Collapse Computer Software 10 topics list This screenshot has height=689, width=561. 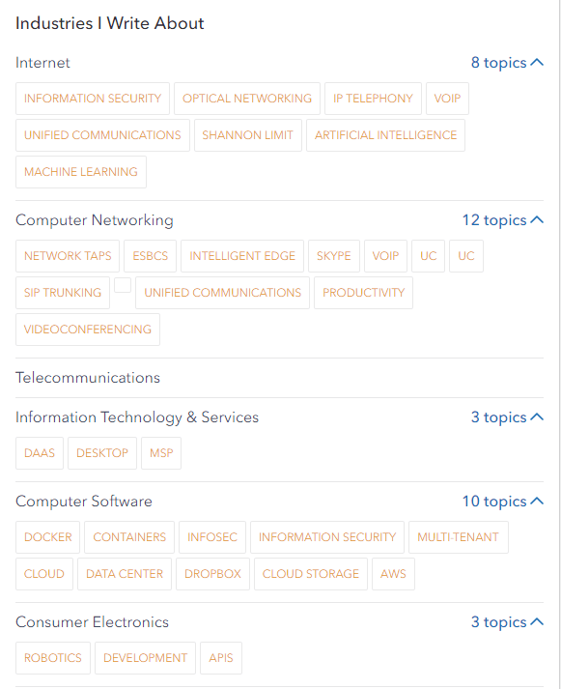[503, 501]
